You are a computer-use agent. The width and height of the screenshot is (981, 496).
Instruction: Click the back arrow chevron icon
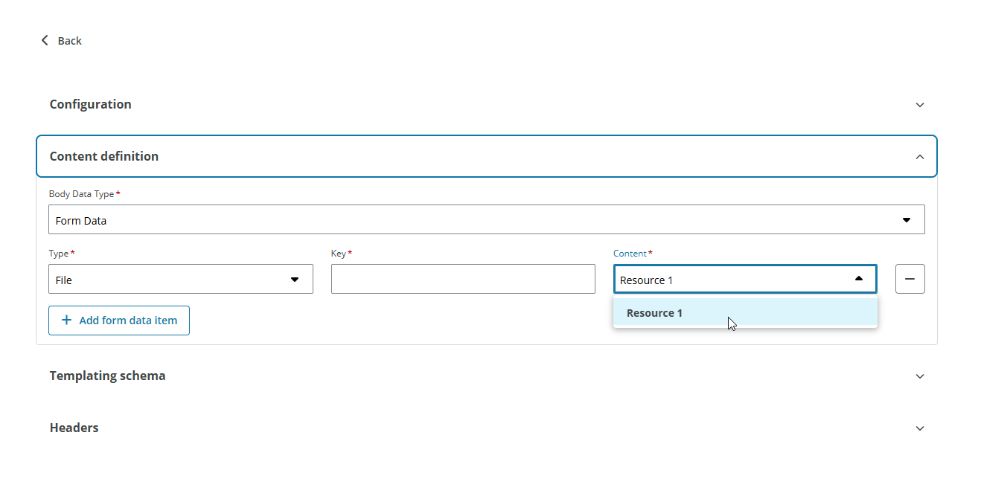click(45, 40)
